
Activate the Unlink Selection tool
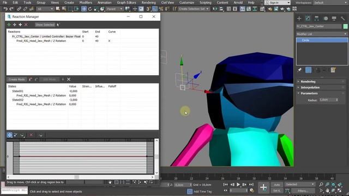click(25, 9)
